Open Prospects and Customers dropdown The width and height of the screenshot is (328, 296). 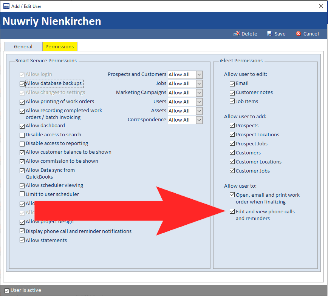pyautogui.click(x=199, y=75)
